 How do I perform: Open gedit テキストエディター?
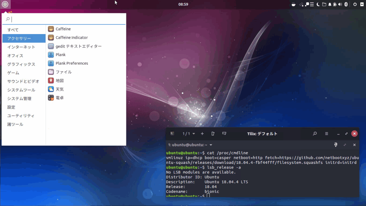pos(86,46)
